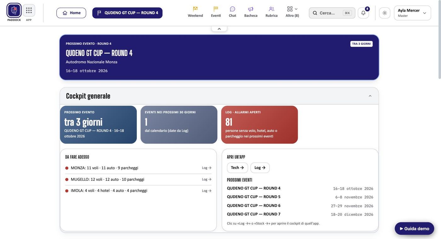441x239 pixels.
Task: Open Log link for the MONZA row
Action: pos(207,168)
